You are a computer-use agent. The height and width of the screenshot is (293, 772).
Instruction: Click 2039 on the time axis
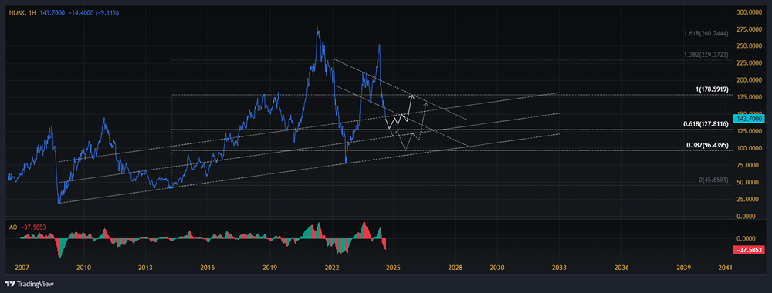(683, 268)
